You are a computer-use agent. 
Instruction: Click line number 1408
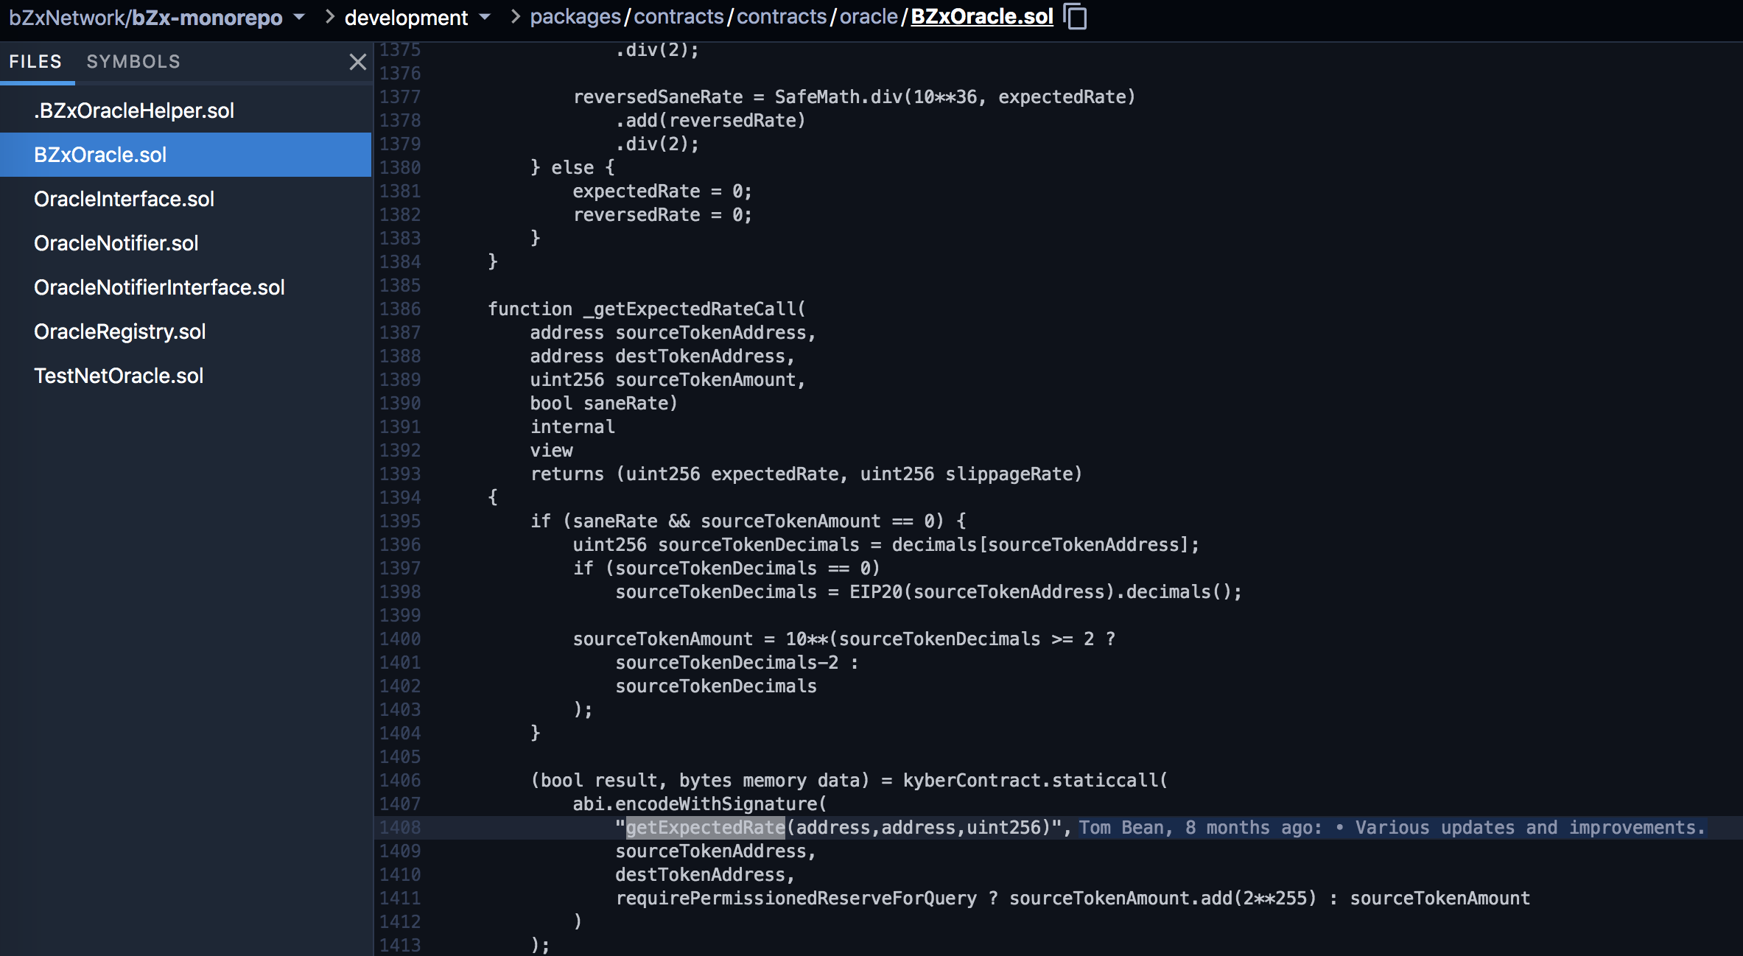400,828
